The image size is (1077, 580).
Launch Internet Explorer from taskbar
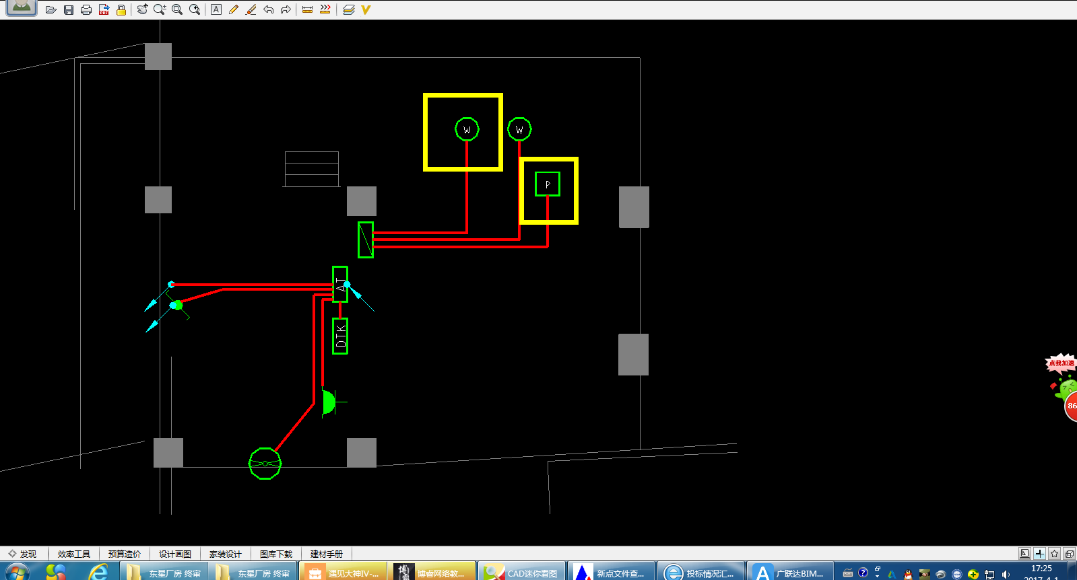[98, 572]
